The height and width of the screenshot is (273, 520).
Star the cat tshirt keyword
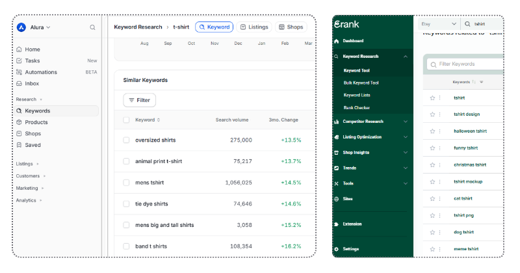(432, 199)
